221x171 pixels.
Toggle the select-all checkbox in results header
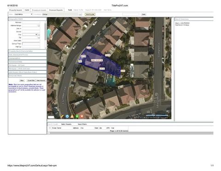50,128
